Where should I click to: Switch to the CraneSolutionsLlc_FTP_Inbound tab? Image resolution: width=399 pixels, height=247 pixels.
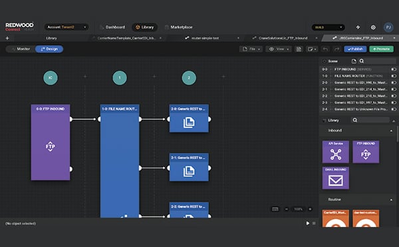point(283,38)
